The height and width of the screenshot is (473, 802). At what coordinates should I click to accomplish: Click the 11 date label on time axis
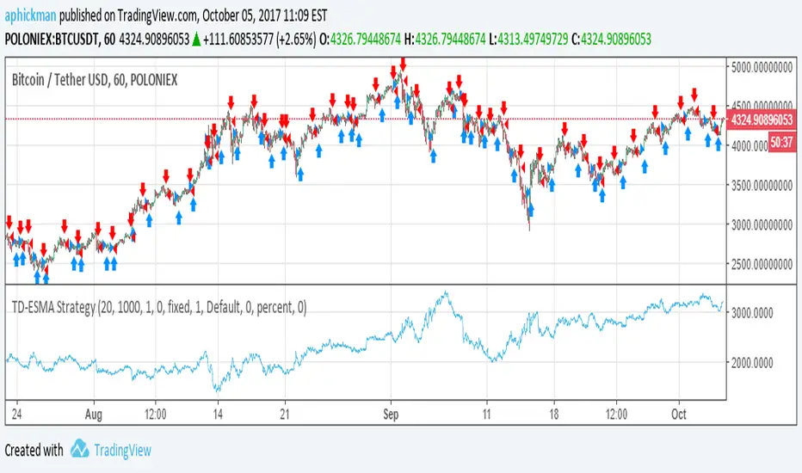486,414
